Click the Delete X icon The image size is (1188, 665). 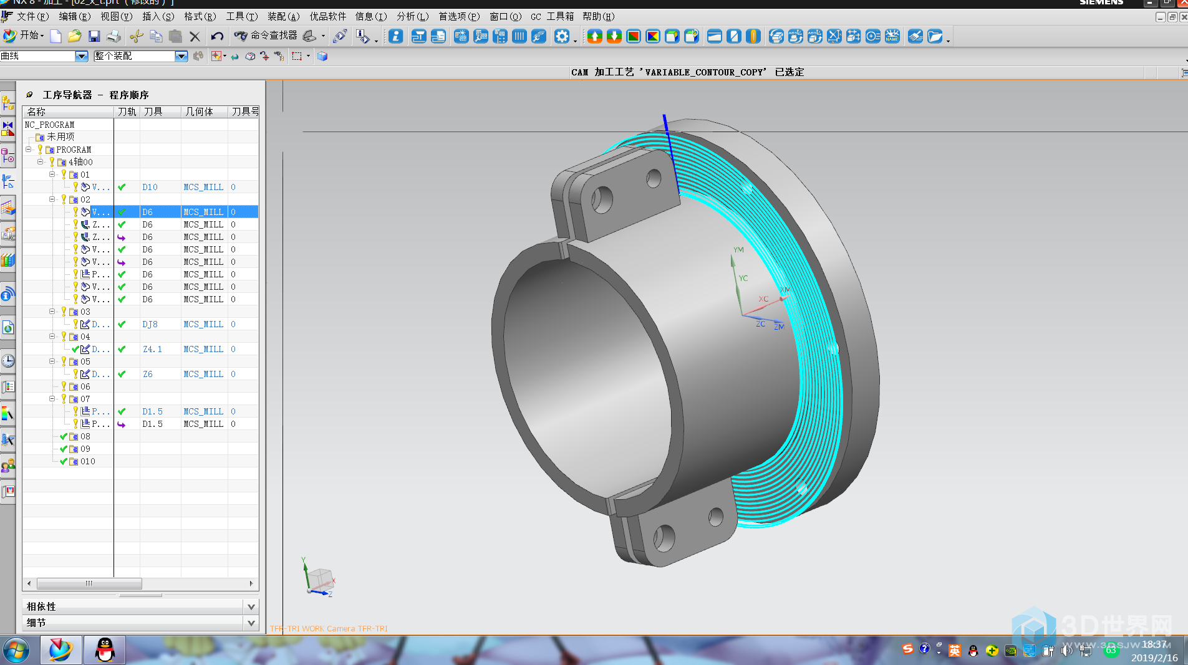(195, 36)
